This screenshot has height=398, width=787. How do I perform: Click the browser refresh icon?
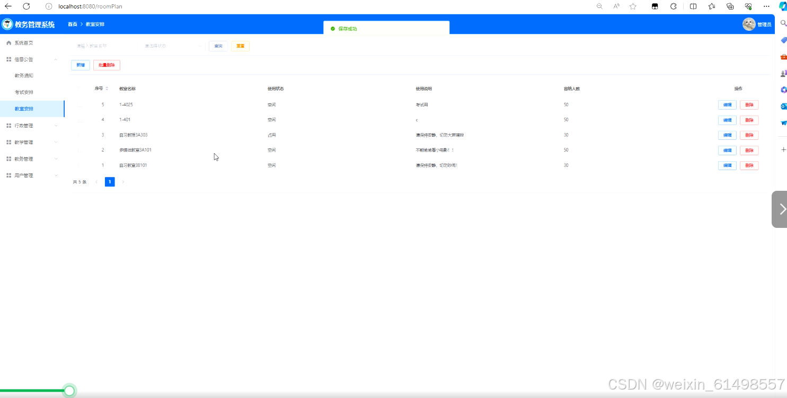pos(26,6)
